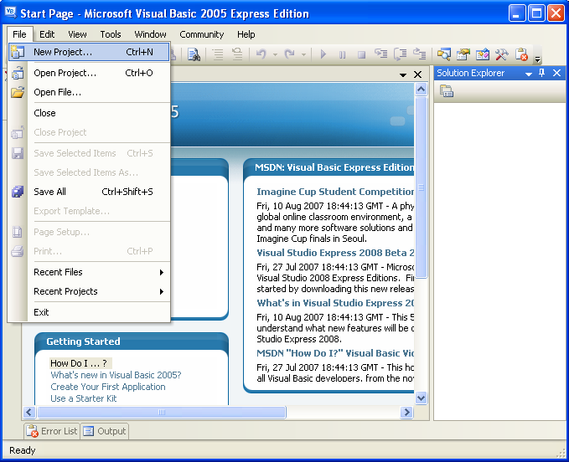Click Save All in the File menu
The width and height of the screenshot is (569, 462).
[x=89, y=192]
